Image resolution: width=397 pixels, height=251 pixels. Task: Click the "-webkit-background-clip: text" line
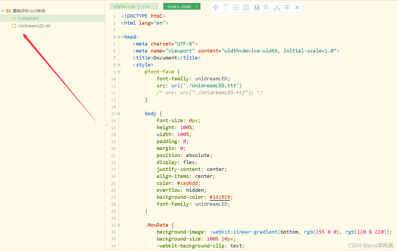pyautogui.click(x=201, y=246)
